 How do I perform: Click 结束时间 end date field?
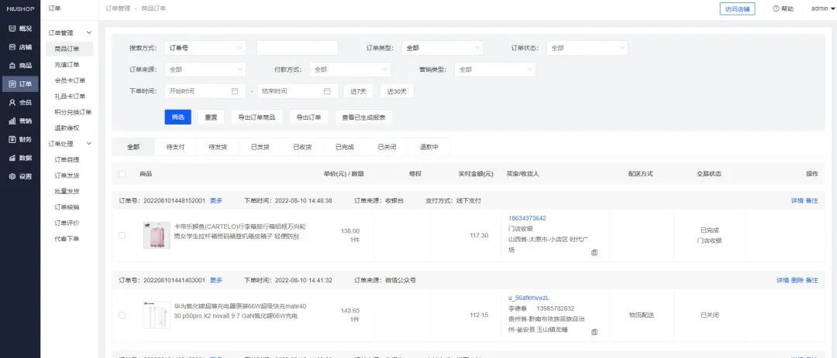click(x=298, y=91)
